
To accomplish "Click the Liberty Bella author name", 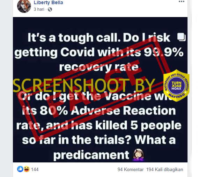I will coord(48,2).
